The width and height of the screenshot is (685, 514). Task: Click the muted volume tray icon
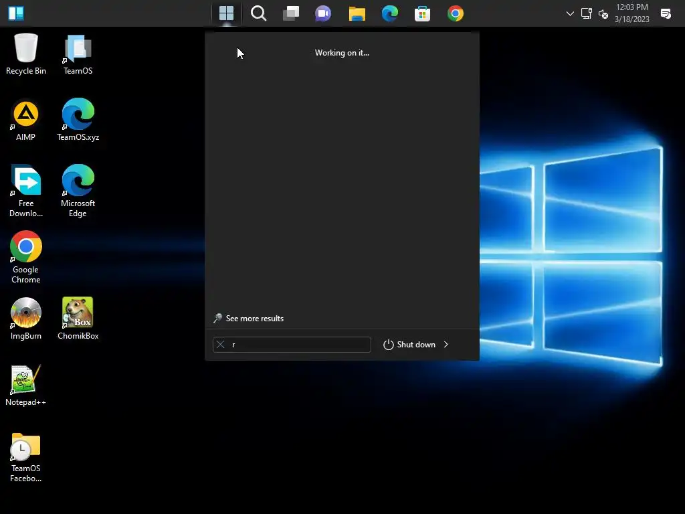[603, 14]
